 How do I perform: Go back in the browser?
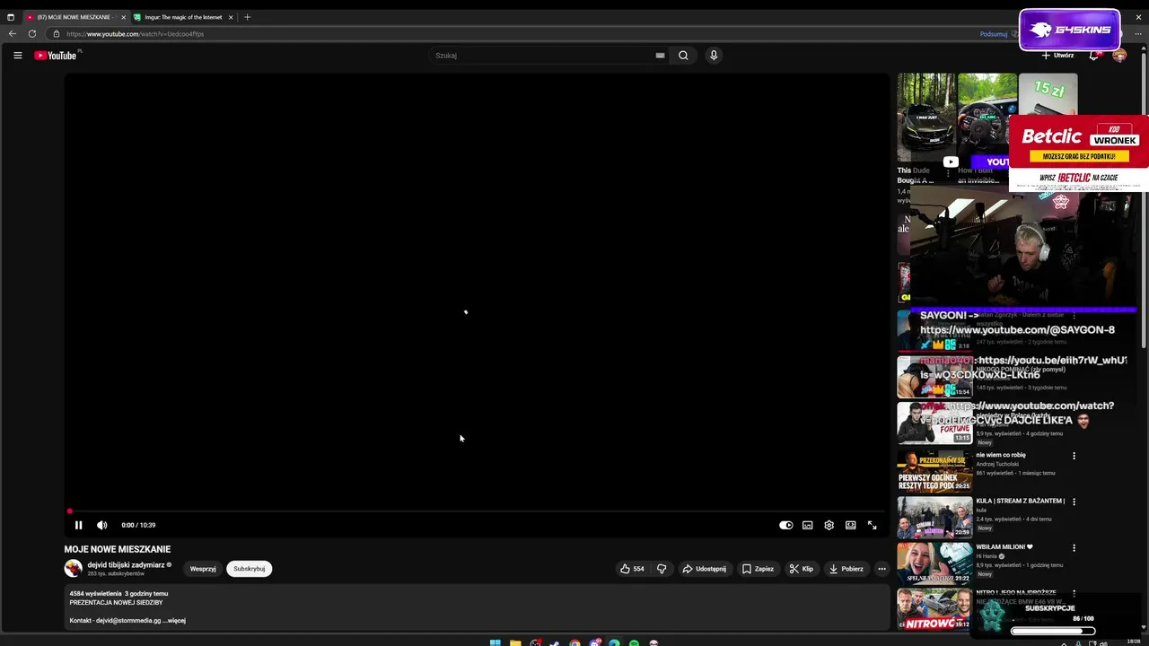click(x=13, y=34)
